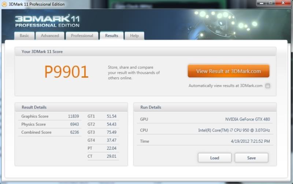Switch to the Advanced tab
Viewport: 293px width, 184px height.
pos(50,35)
